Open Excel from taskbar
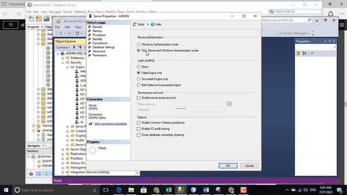Viewport: 347px width, 195px height. tap(169, 190)
